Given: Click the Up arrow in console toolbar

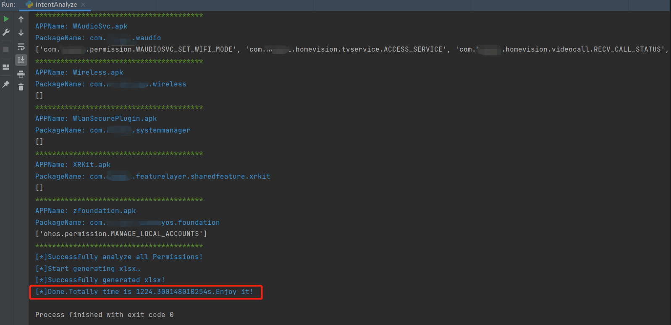Looking at the screenshot, I should tap(21, 19).
